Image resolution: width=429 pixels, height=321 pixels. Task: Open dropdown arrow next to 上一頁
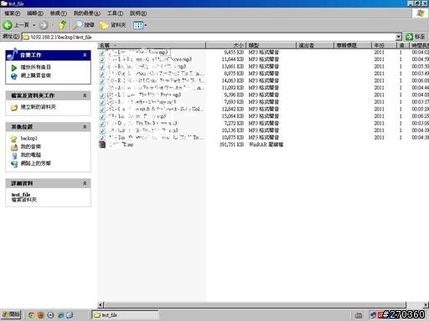34,25
